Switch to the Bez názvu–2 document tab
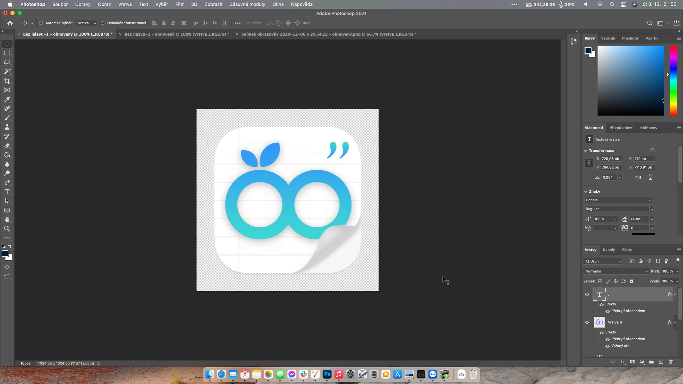This screenshot has width=683, height=384. pos(176,34)
